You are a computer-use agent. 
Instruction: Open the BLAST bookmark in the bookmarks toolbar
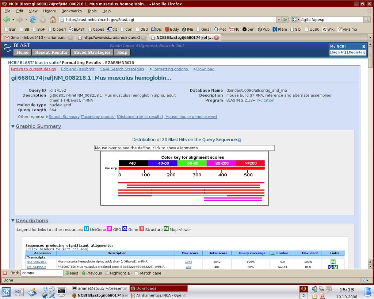tap(77, 29)
